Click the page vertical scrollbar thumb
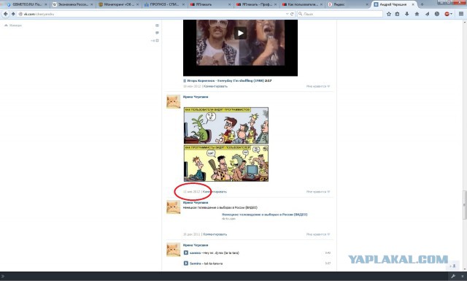Image resolution: width=467 pixels, height=281 pixels. click(x=464, y=205)
